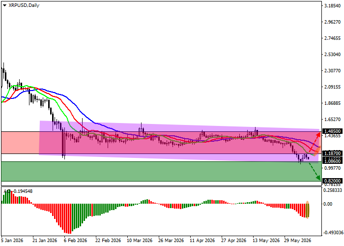Select the 1.08600 price level label

click(333, 161)
